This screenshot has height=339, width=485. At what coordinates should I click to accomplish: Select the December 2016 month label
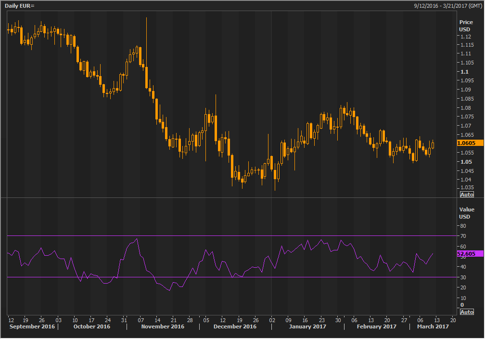(x=236, y=326)
